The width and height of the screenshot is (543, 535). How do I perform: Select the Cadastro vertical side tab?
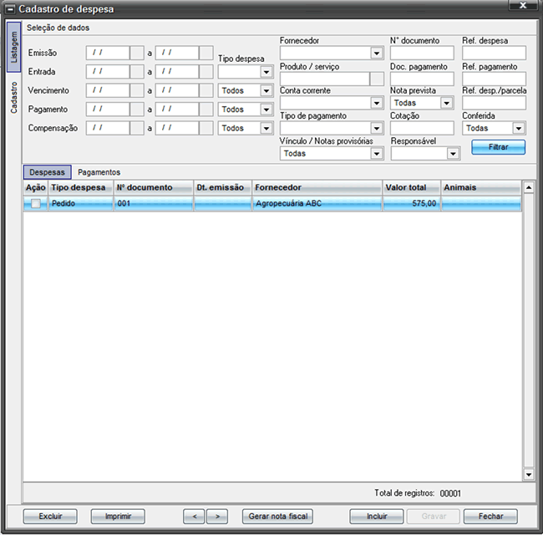13,97
